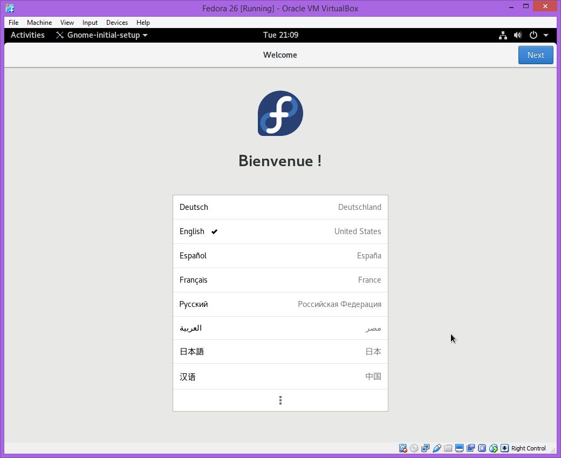Open the View menu

point(67,23)
